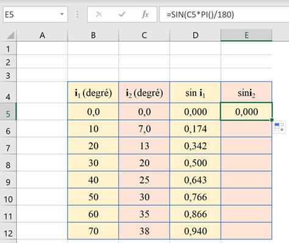
Task: Click the 'sin i1' header cell
Action: tap(195, 92)
